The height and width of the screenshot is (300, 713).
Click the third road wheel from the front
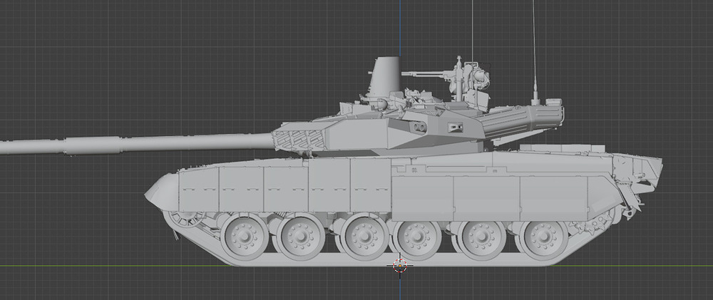point(364,237)
